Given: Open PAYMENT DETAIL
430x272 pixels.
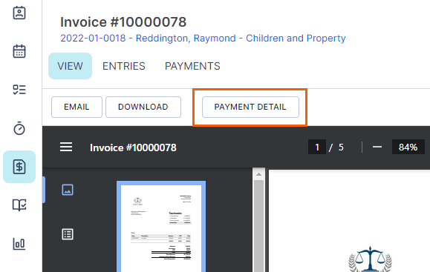Looking at the screenshot, I should [250, 107].
